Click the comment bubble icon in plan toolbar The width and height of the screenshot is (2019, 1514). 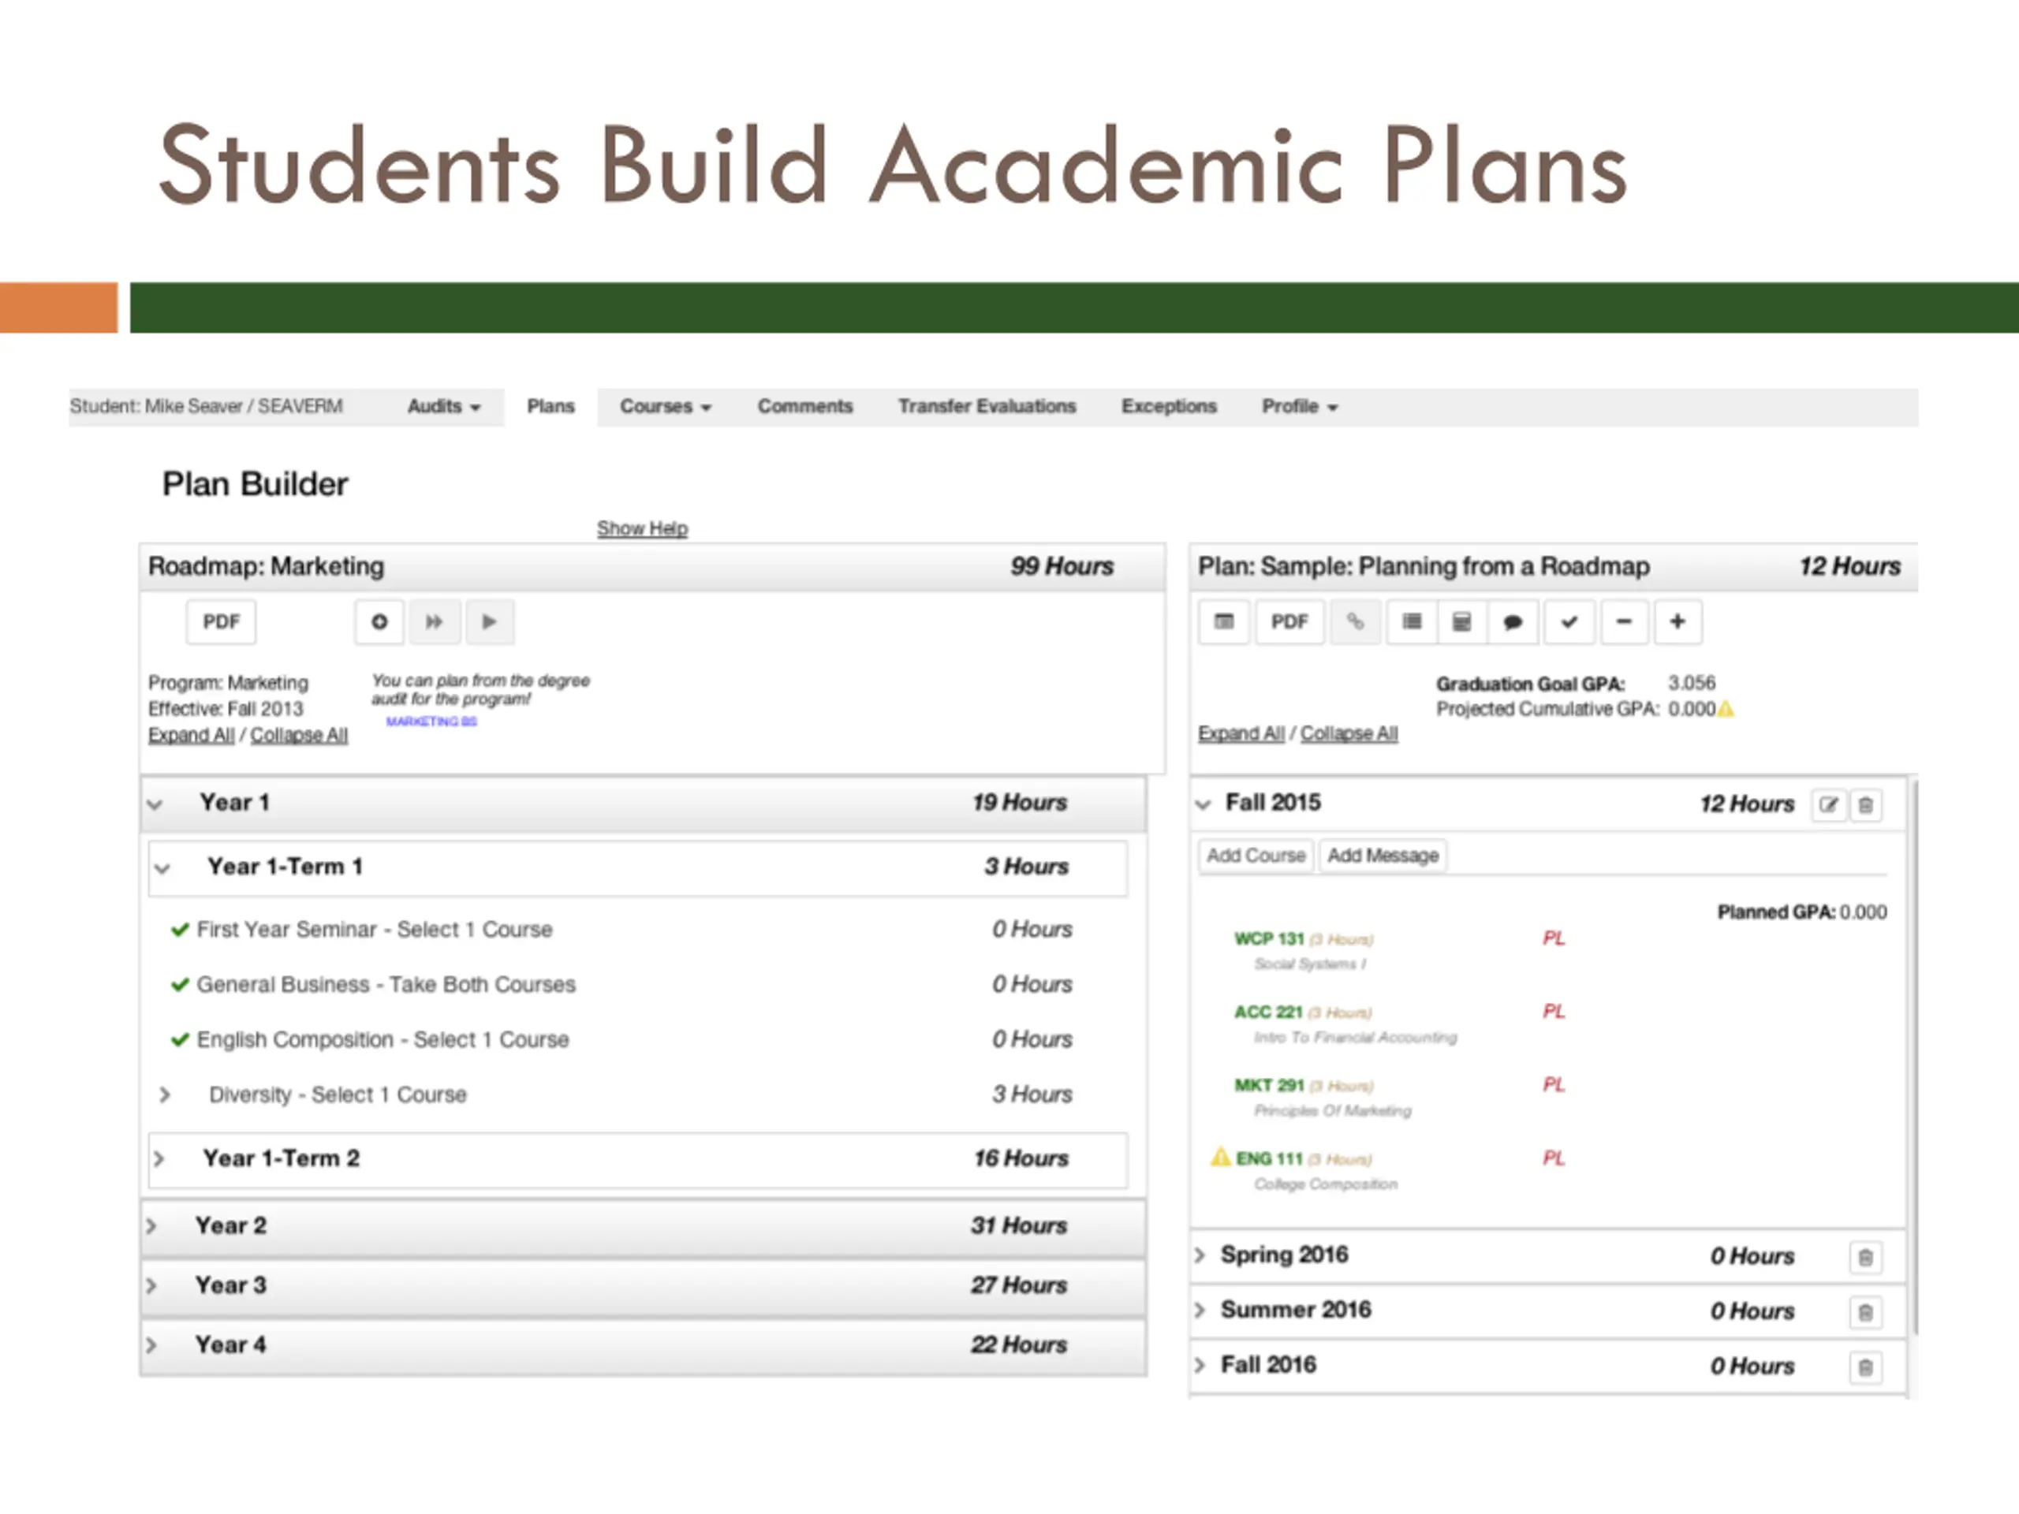[x=1513, y=622]
